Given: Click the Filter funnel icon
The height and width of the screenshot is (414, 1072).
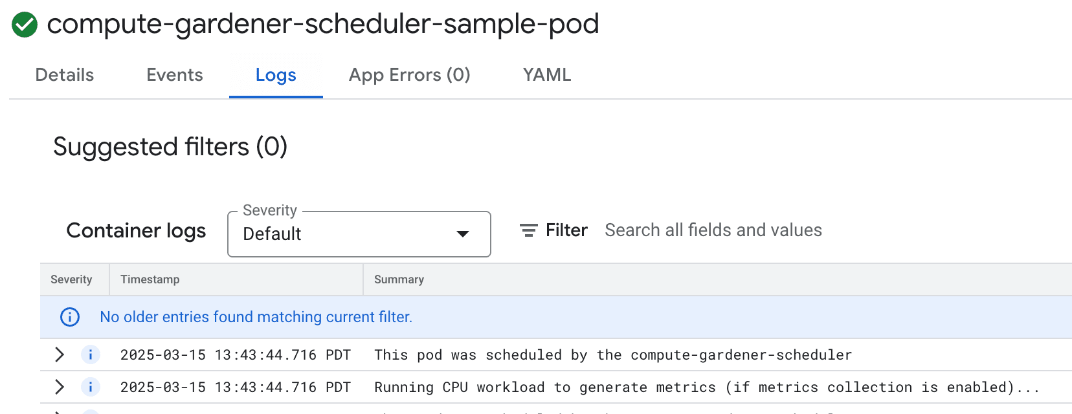Looking at the screenshot, I should (528, 230).
